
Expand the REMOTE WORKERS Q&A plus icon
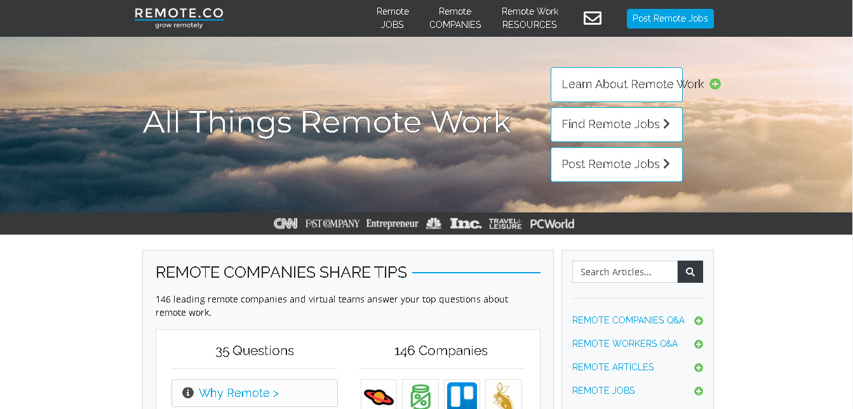[x=699, y=344]
